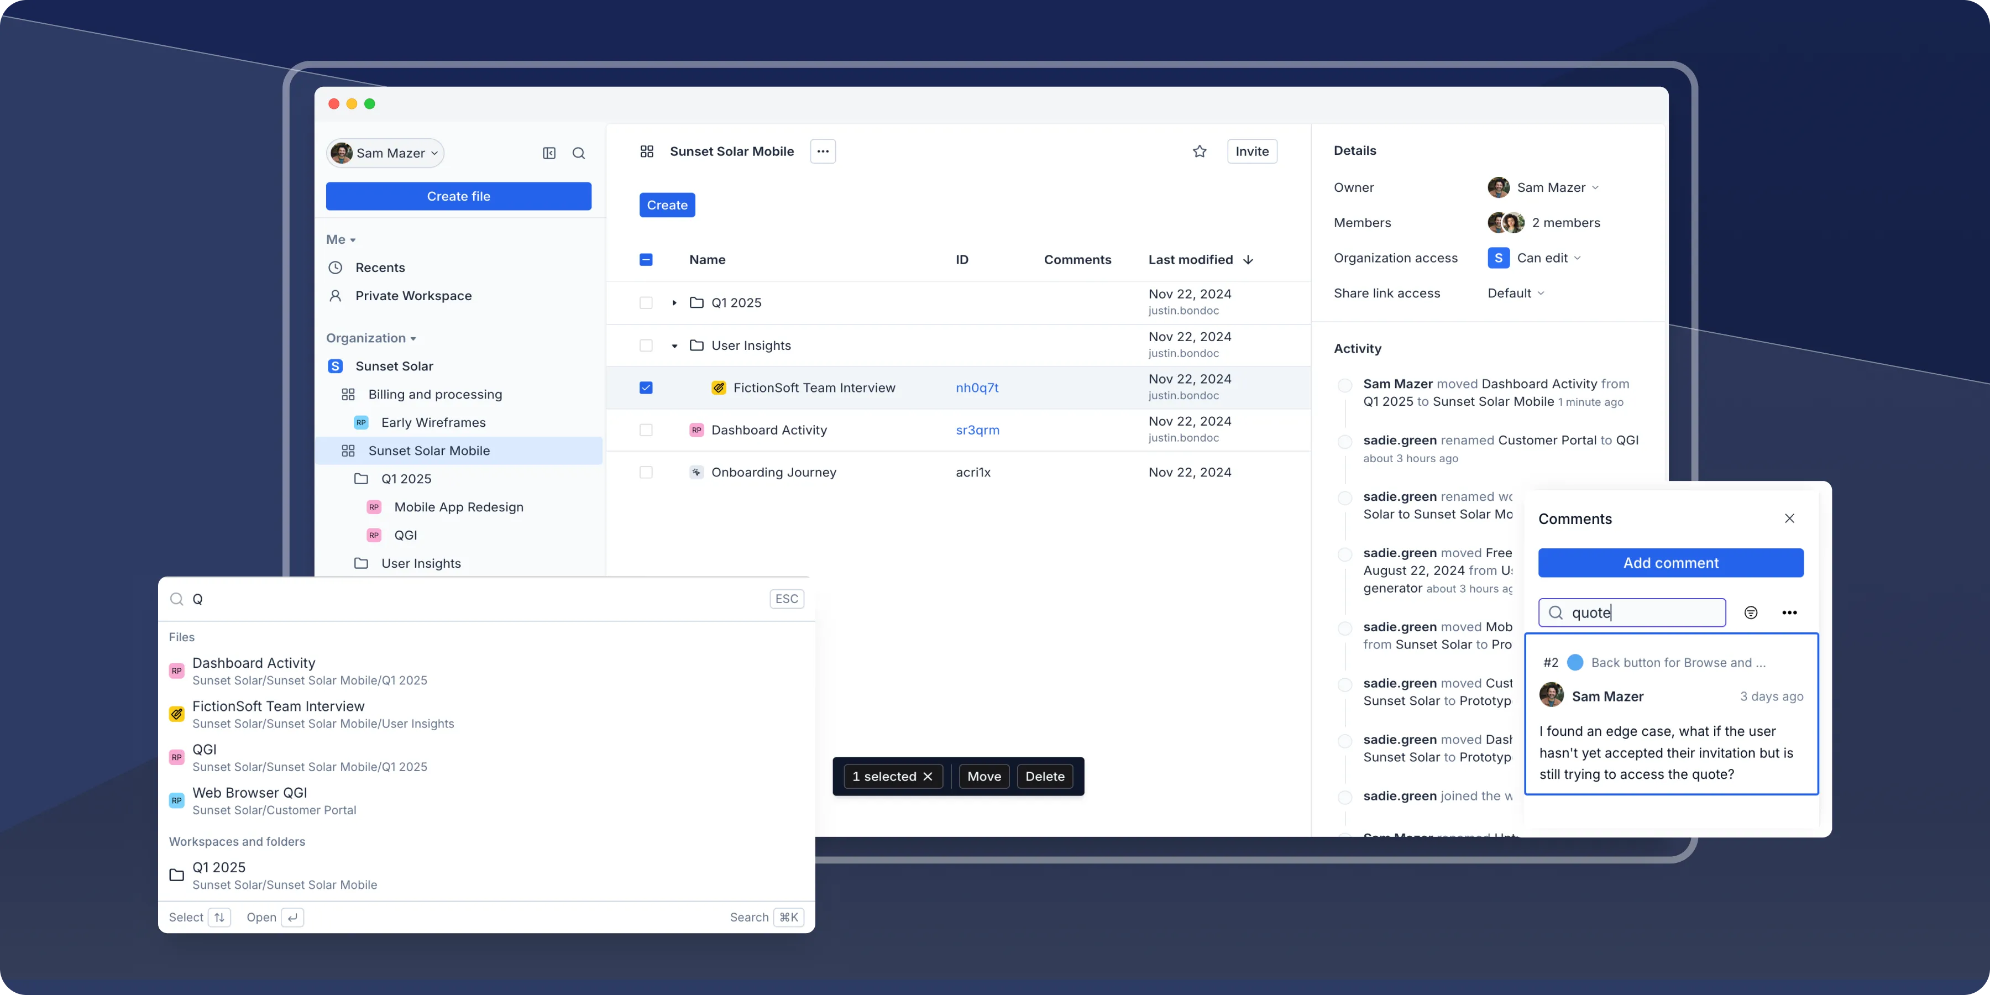Star the Sunset Solar Mobile workspace

1200,151
